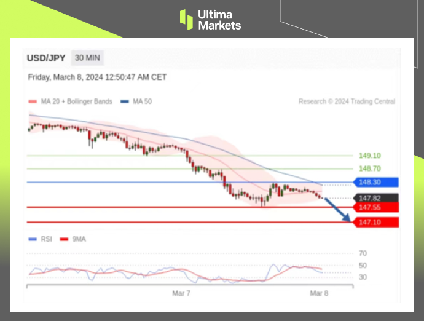This screenshot has height=321, width=424.
Task: Click the Mar 8 date axis label
Action: pos(319,293)
